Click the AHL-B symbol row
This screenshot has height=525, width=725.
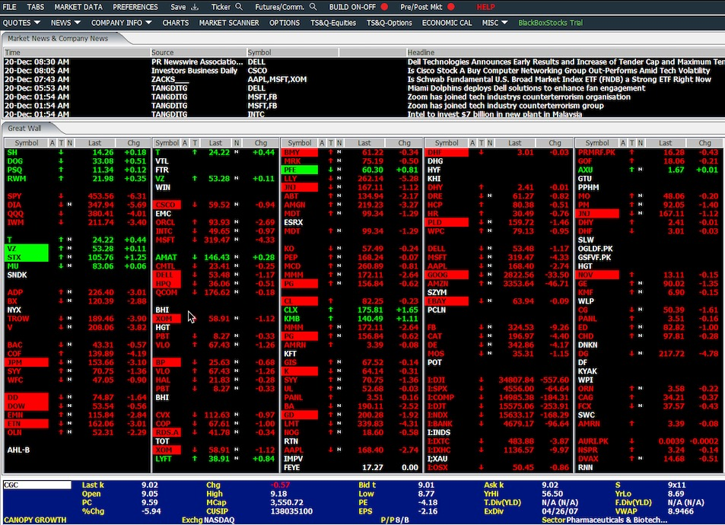coord(77,450)
